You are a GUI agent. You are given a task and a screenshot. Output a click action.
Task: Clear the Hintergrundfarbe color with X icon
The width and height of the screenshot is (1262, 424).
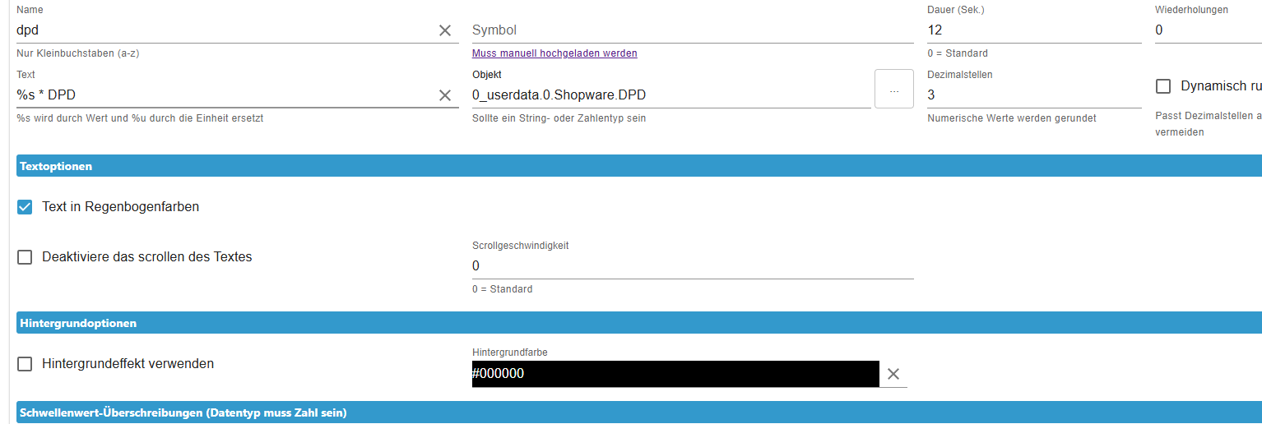click(893, 375)
